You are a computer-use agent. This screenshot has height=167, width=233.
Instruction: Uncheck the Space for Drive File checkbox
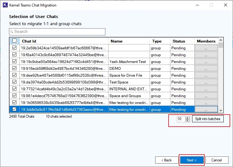15,75
